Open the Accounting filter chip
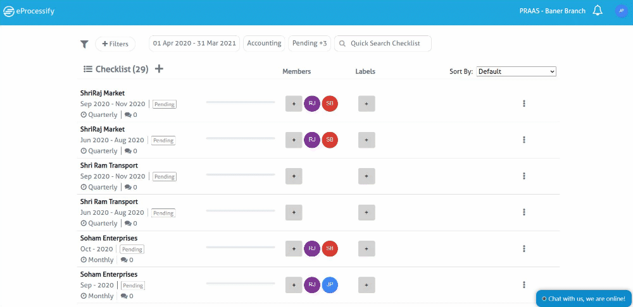633x307 pixels. [264, 44]
